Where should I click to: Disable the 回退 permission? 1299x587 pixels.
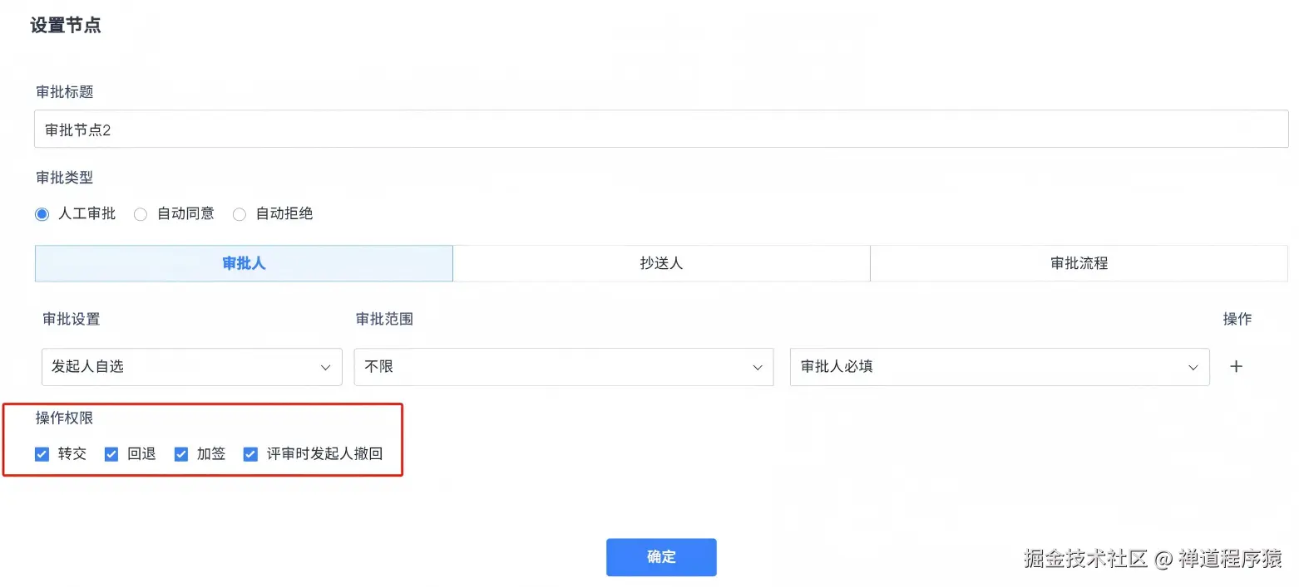tap(111, 453)
